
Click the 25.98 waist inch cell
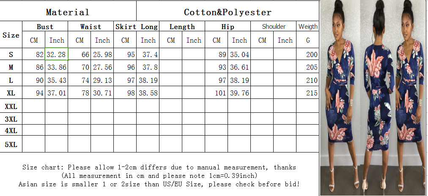102,54
